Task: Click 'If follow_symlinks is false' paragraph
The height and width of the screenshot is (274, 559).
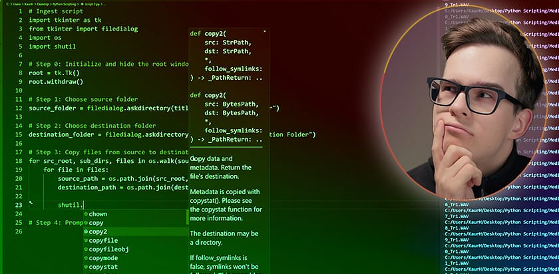Action: pos(224,265)
